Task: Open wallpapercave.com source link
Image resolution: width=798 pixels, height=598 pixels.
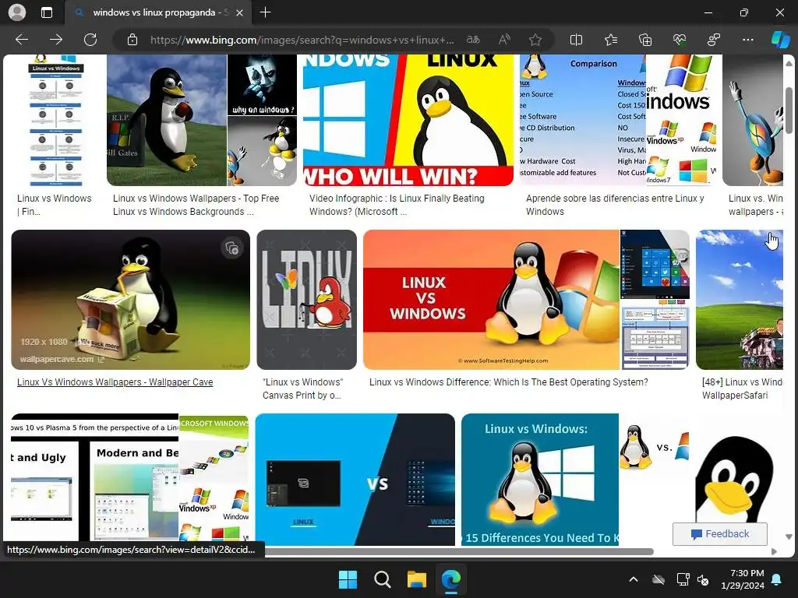Action: point(62,359)
